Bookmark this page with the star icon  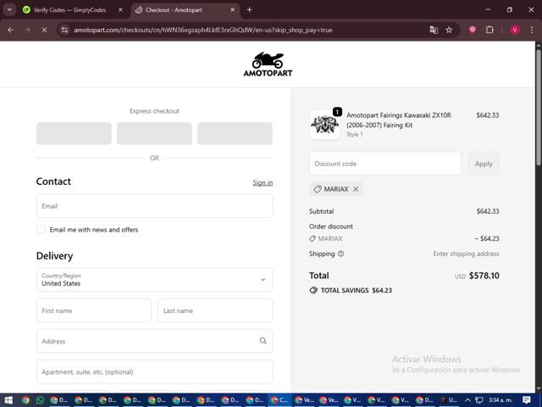coord(449,31)
